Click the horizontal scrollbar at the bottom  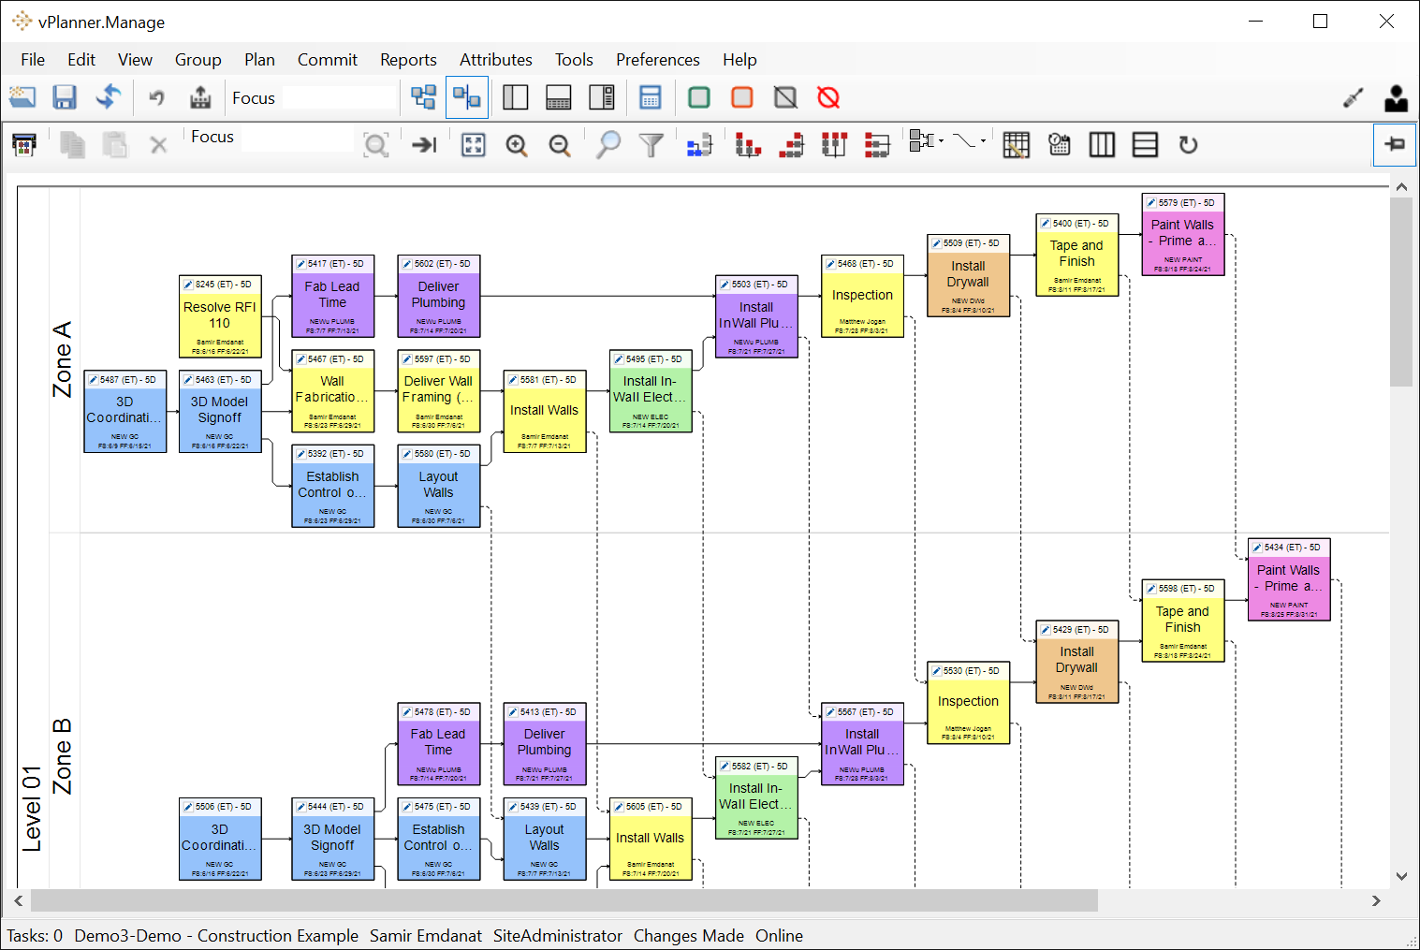[x=564, y=900]
